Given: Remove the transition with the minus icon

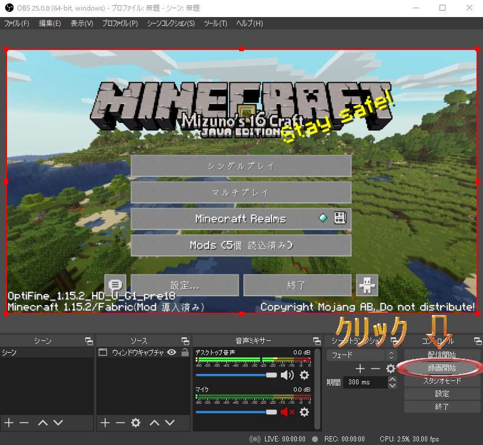Looking at the screenshot, I should 375,368.
